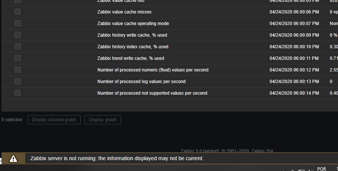Select the processed log values checkbox
338x171 pixels.
click(18, 81)
